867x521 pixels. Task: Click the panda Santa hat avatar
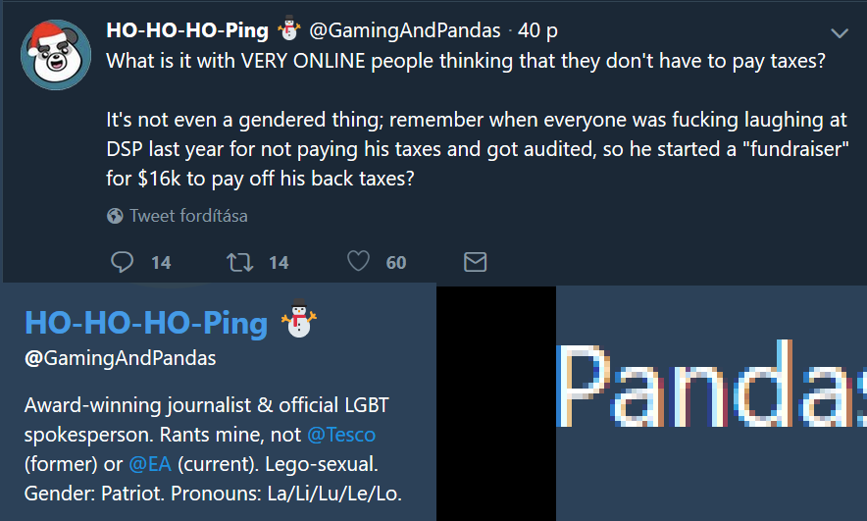(x=56, y=54)
